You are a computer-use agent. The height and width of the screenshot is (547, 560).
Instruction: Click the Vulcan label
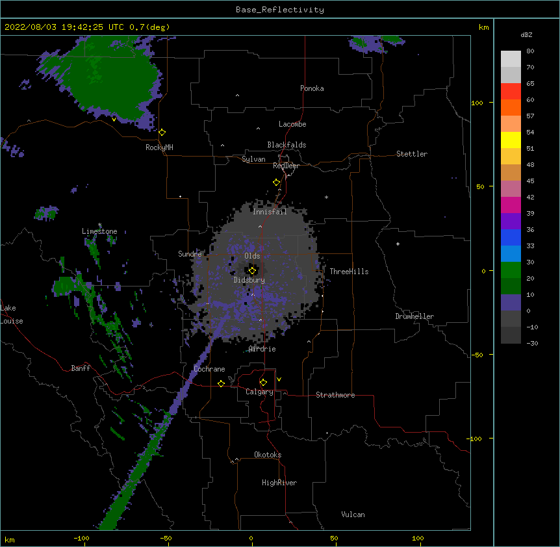click(353, 515)
